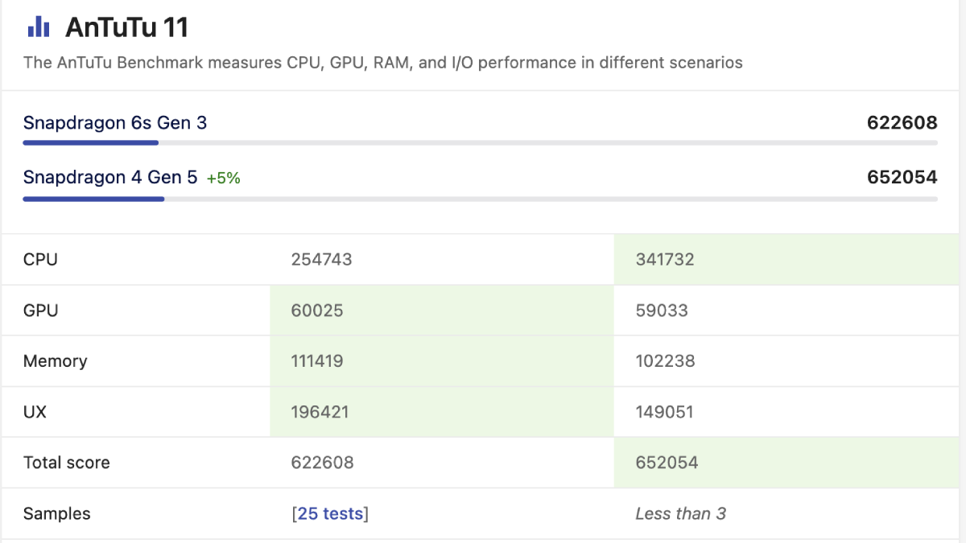Click the GPU value 59033
The height and width of the screenshot is (543, 966).
(662, 310)
